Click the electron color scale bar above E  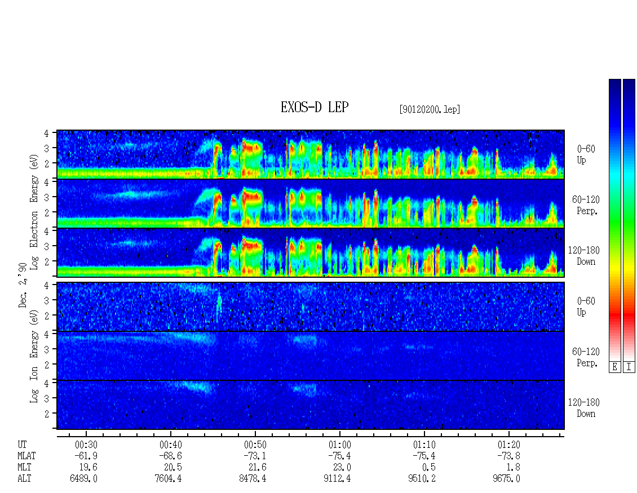[x=614, y=220]
